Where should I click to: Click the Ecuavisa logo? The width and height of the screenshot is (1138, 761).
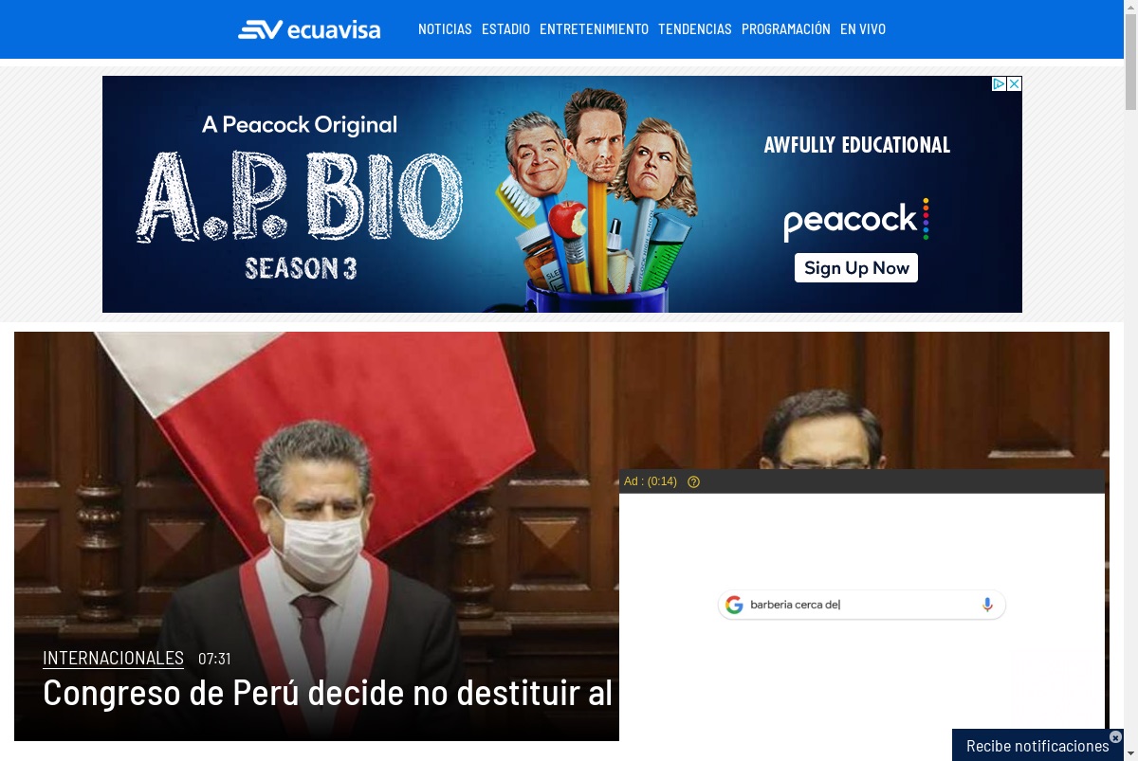click(309, 29)
